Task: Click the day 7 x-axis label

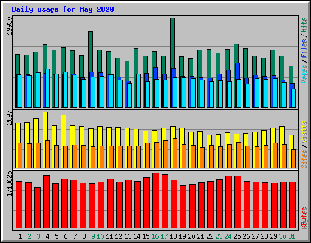Action: 75,236
